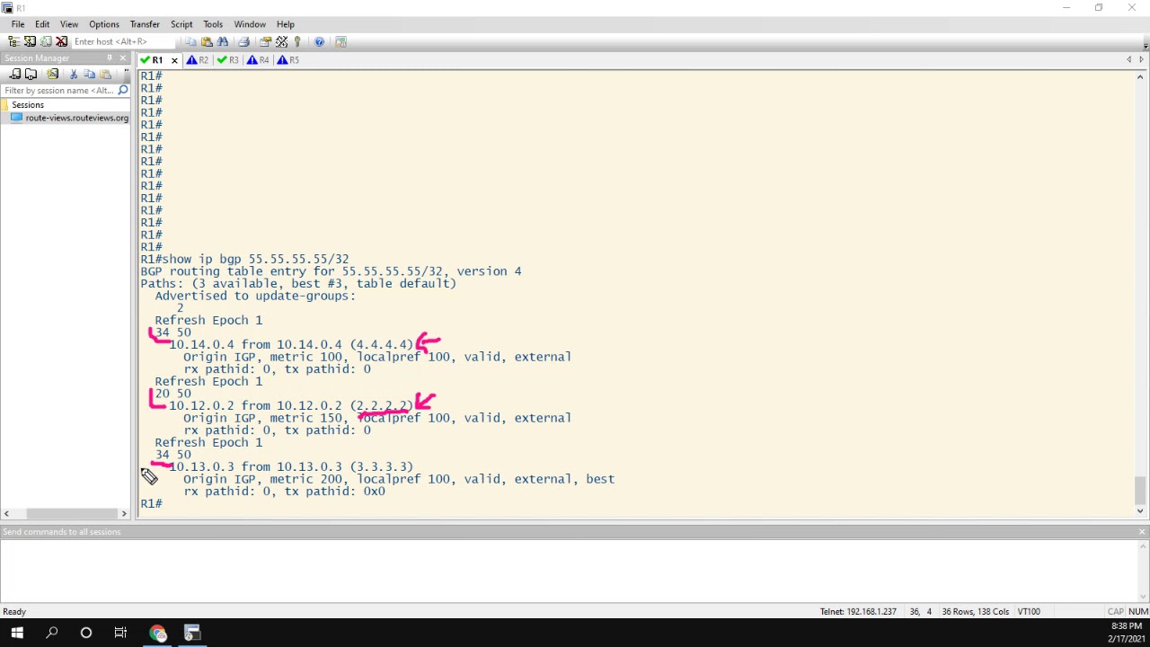Click the Cut scissors icon in Session Manager
The height and width of the screenshot is (647, 1150).
(74, 74)
